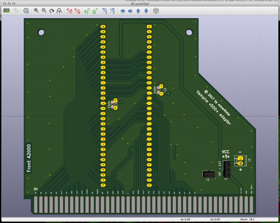Viewport: 280px width, 223px height.
Task: Move board right with arrow
Action: click(x=130, y=11)
